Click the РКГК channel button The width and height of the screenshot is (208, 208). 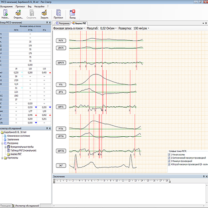coord(61,40)
